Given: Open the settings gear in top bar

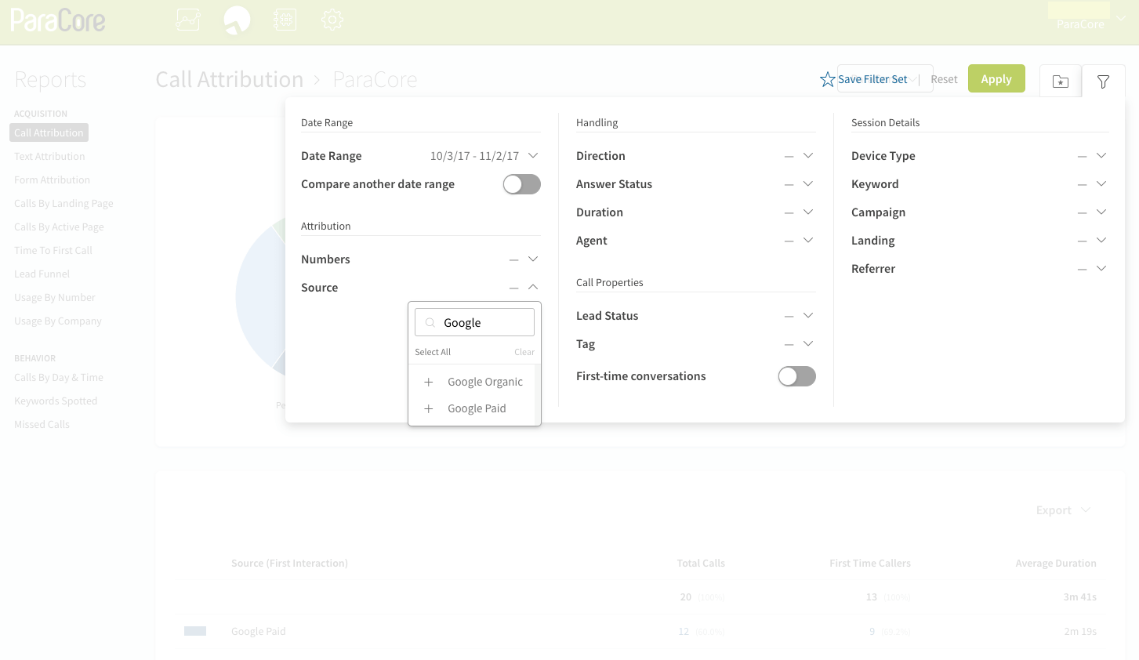Looking at the screenshot, I should click(332, 20).
